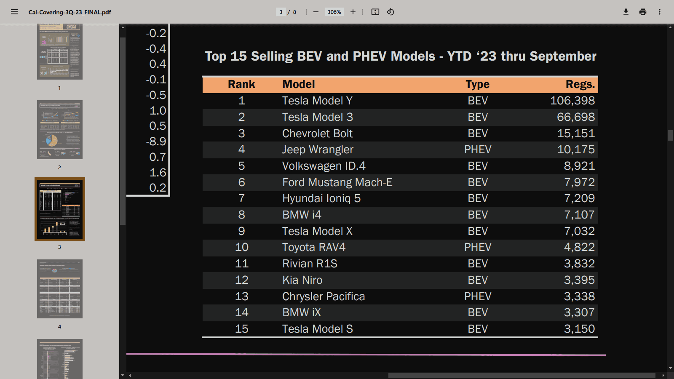Click the total page count 8

pyautogui.click(x=294, y=12)
